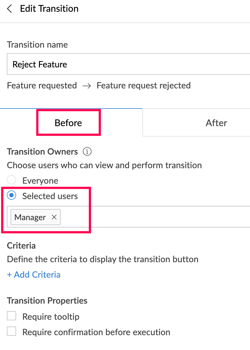Click the empty area of the selected users box
Screen dimensions: 250x350
pos(155,217)
